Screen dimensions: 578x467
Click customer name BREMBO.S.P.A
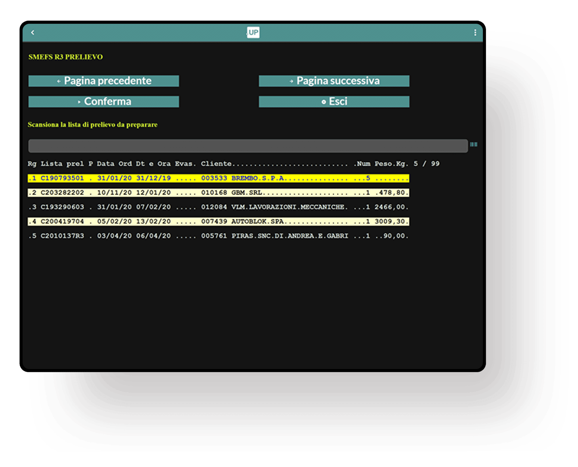(x=258, y=178)
